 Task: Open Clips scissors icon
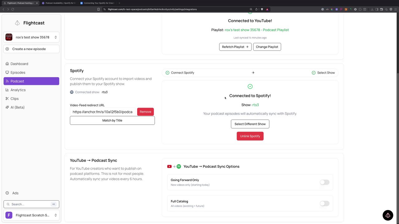(7, 99)
